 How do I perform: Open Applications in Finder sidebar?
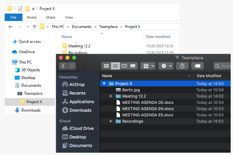[78, 102]
